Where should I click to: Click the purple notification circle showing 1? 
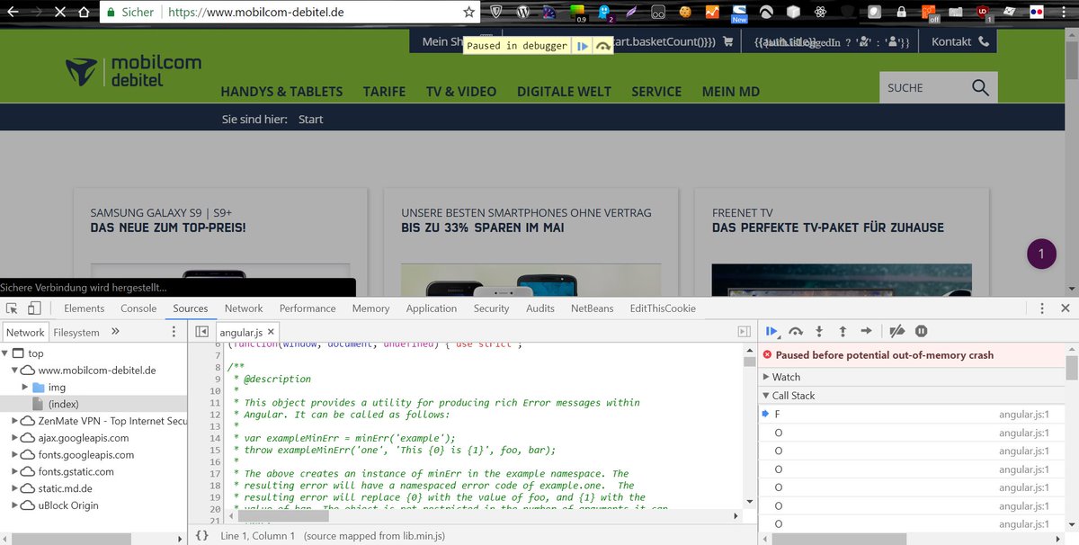coord(1041,255)
